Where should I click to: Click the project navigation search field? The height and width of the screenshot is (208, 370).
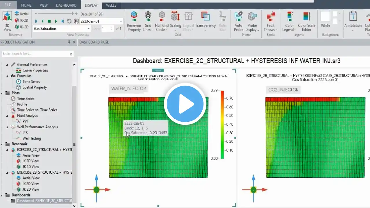(x=35, y=54)
